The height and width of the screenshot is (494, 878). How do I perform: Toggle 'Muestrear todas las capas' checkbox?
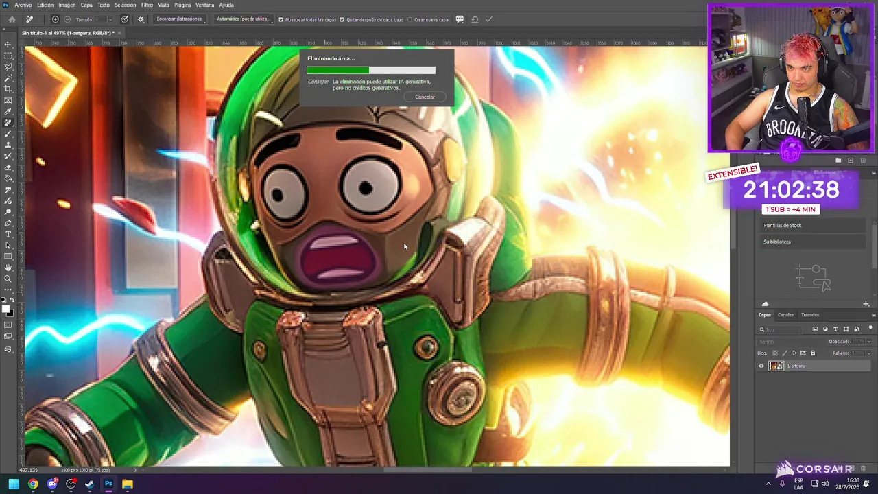pos(281,19)
